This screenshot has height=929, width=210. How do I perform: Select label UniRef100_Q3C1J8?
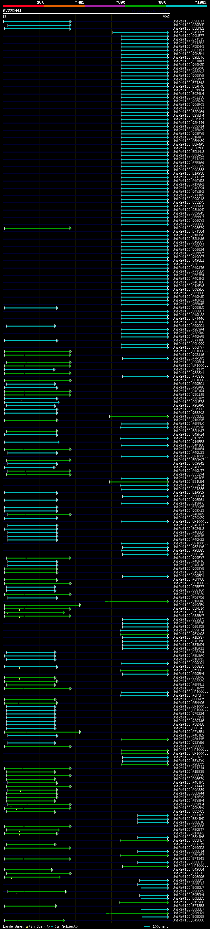[188, 394]
